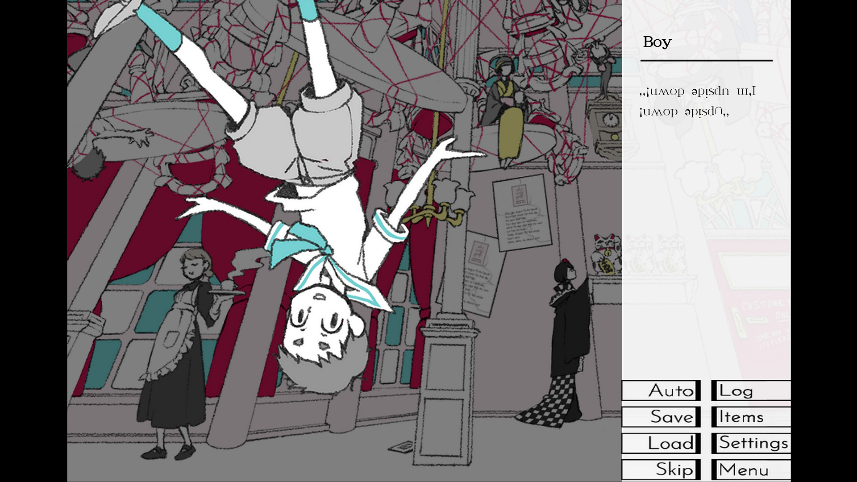
Task: Click the speaker name "Boy"
Action: [x=656, y=42]
